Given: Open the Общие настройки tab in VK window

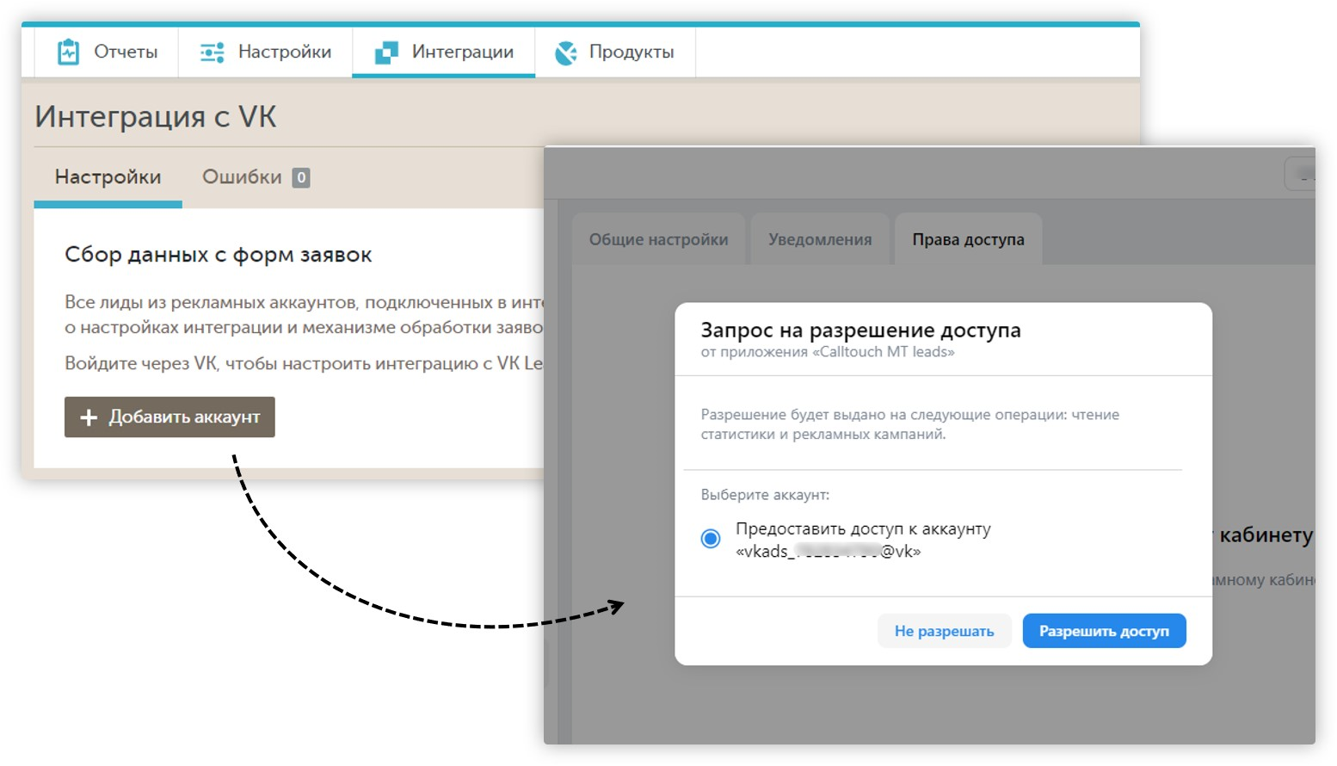Looking at the screenshot, I should coord(659,239).
